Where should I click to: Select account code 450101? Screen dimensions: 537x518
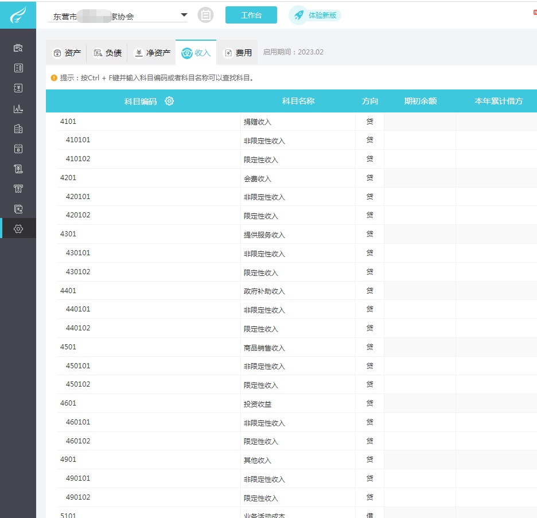(x=78, y=365)
